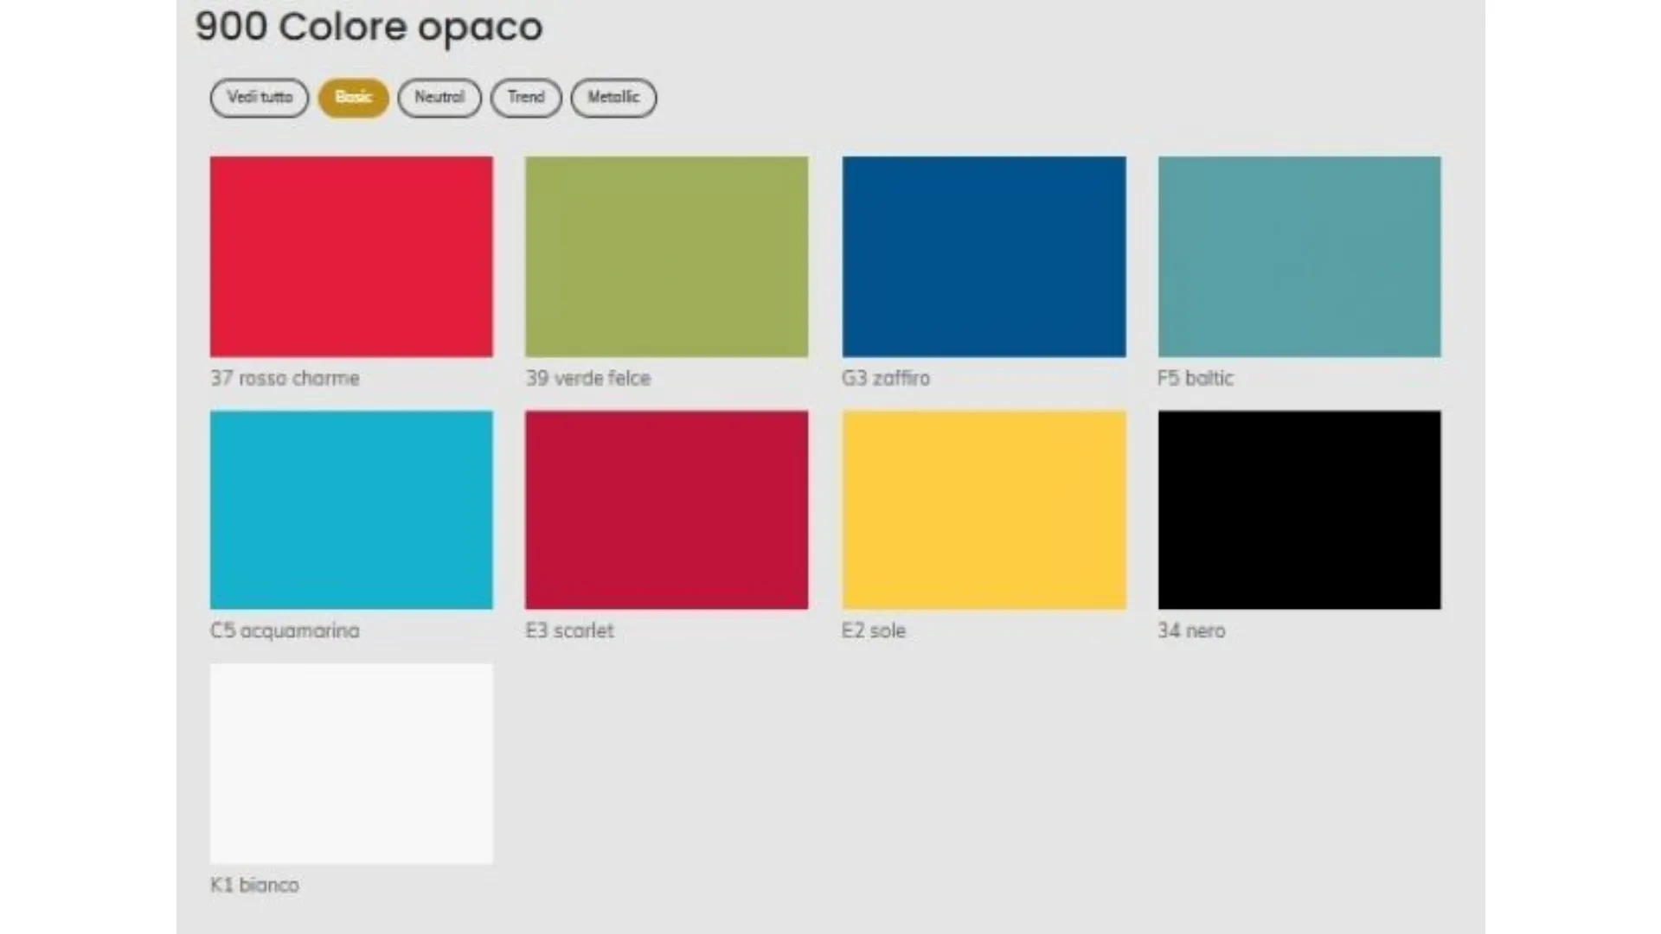
Task: Select the 34 nero black swatch
Action: pyautogui.click(x=1299, y=509)
